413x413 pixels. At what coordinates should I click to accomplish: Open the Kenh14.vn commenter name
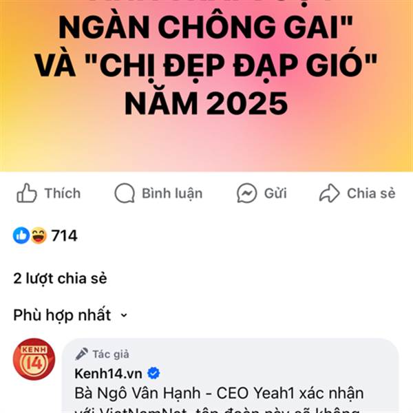coord(108,374)
